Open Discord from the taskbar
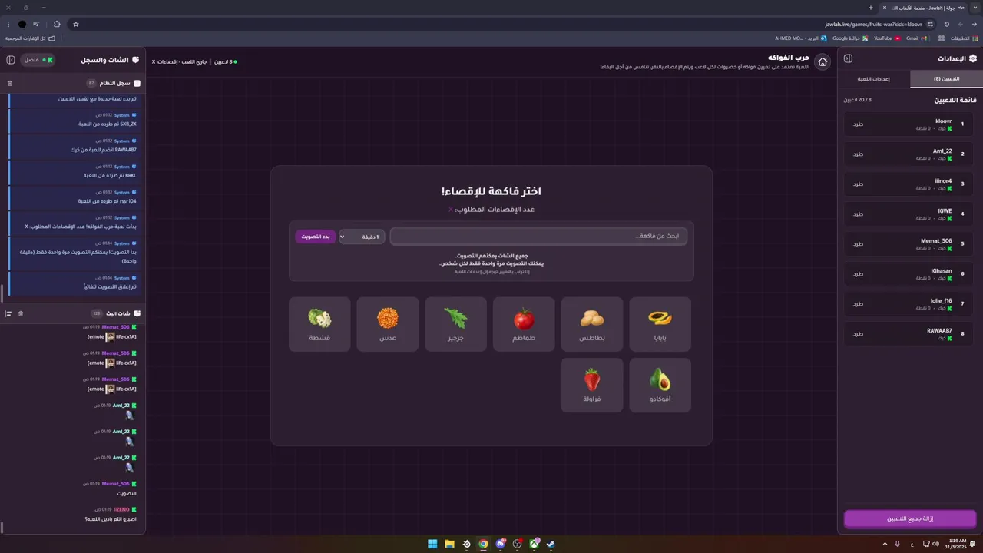This screenshot has width=983, height=553. pyautogui.click(x=501, y=544)
